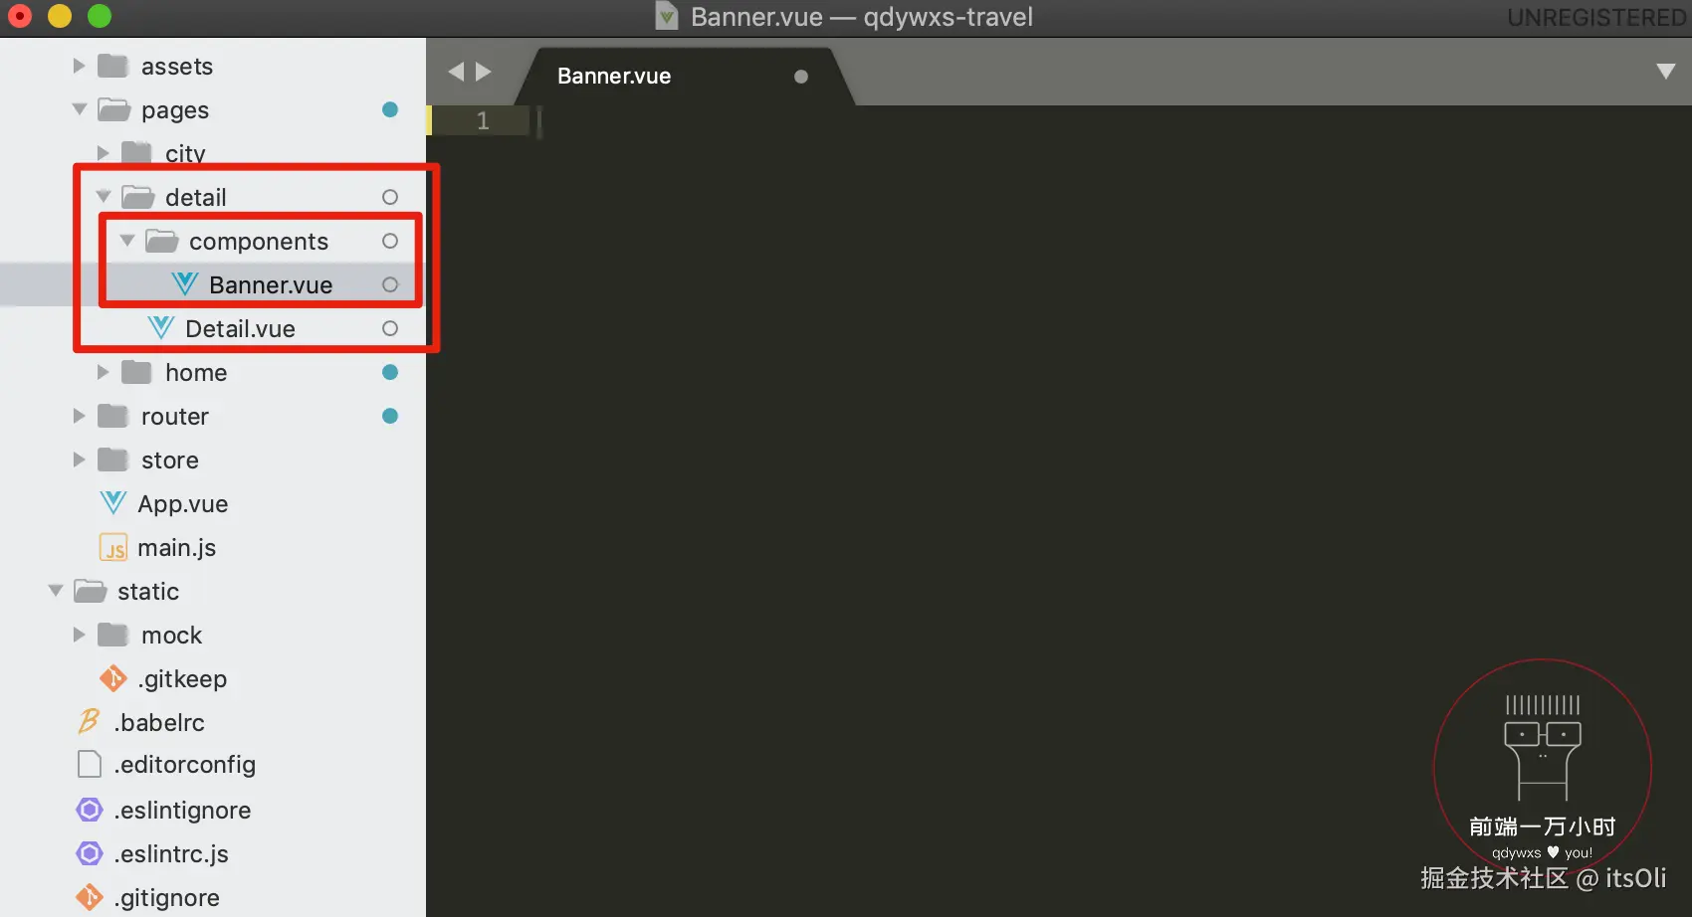Click the static folder icon

(x=90, y=591)
